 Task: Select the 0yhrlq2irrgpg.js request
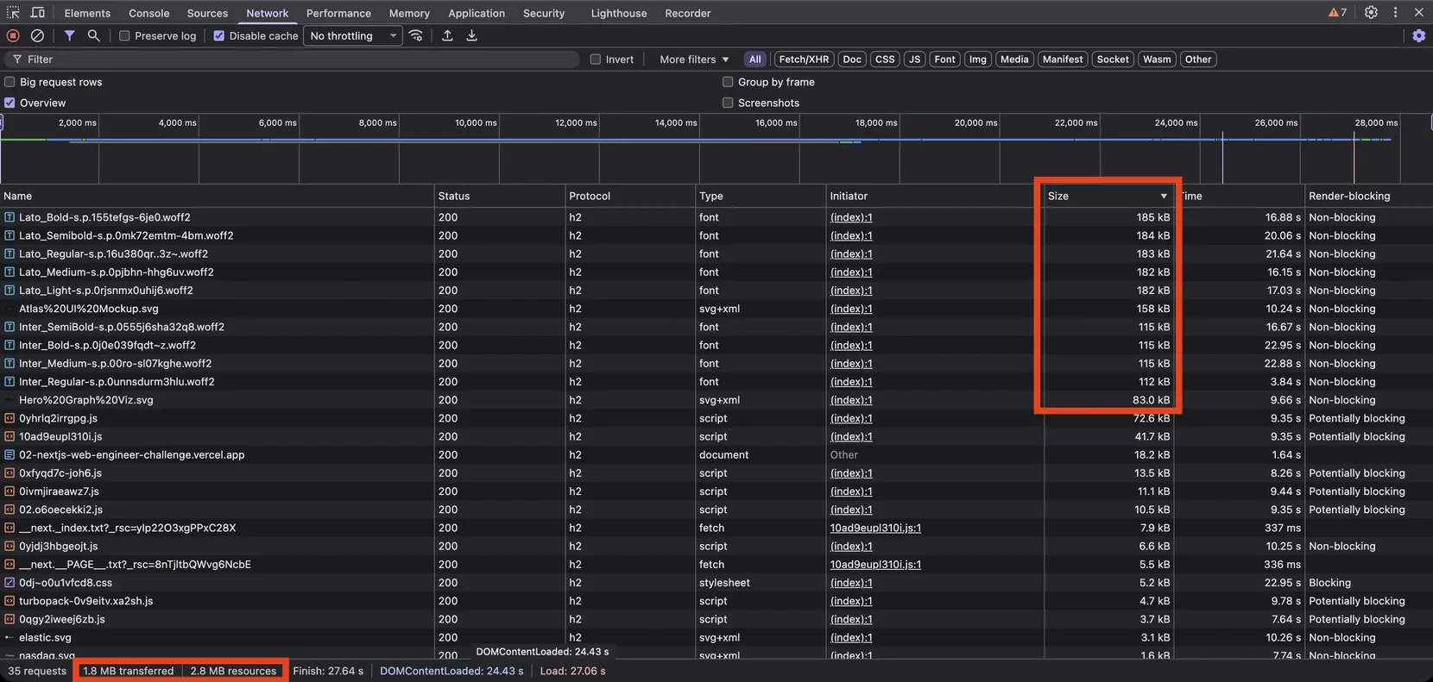point(58,418)
